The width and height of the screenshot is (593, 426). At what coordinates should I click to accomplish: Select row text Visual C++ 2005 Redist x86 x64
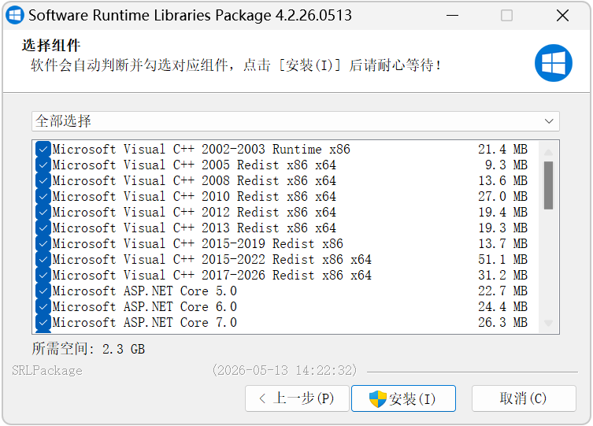(x=194, y=165)
